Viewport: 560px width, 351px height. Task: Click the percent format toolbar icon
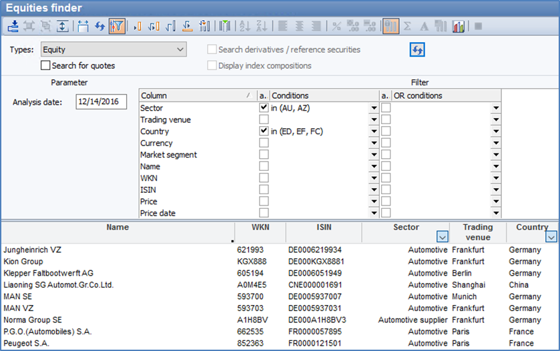[x=336, y=27]
